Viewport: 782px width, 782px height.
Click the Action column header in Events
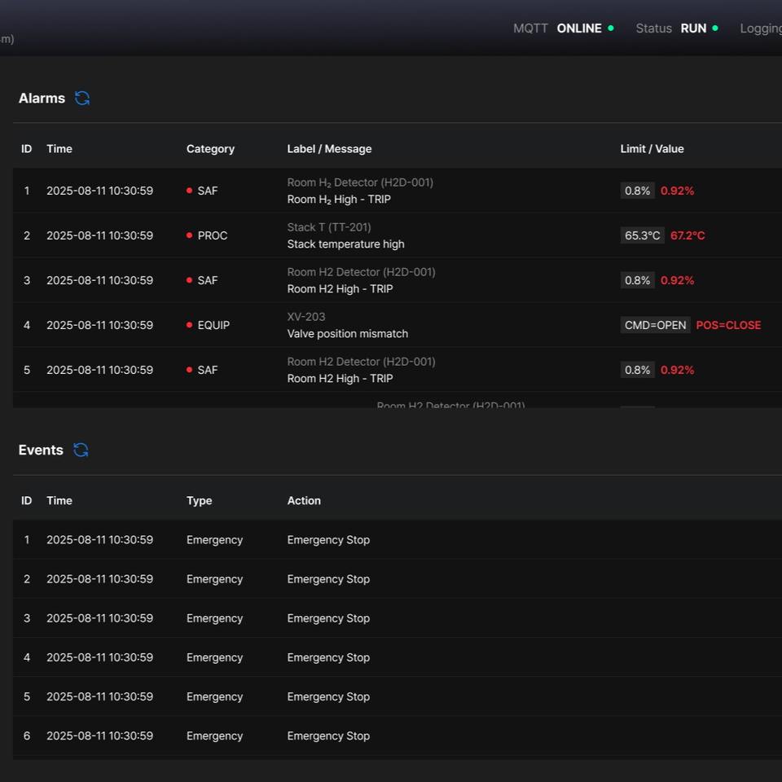click(x=304, y=501)
